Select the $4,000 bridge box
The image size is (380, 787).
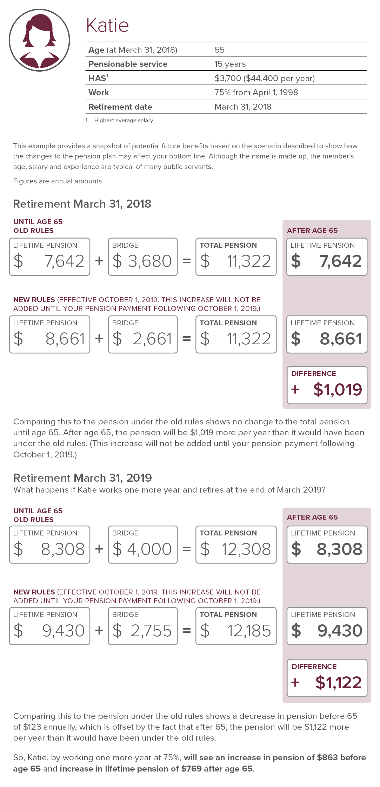tap(142, 545)
